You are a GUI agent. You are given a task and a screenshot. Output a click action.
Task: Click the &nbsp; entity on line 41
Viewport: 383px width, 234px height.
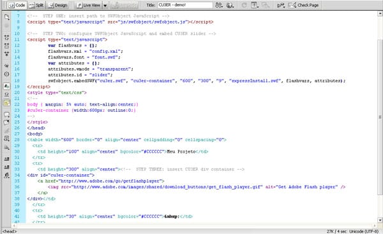click(172, 216)
